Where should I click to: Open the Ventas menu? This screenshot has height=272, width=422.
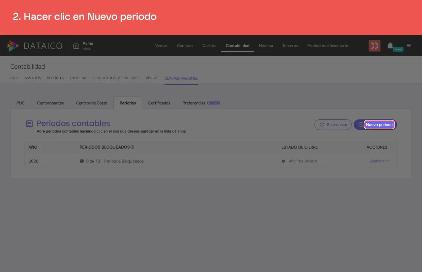tap(162, 46)
